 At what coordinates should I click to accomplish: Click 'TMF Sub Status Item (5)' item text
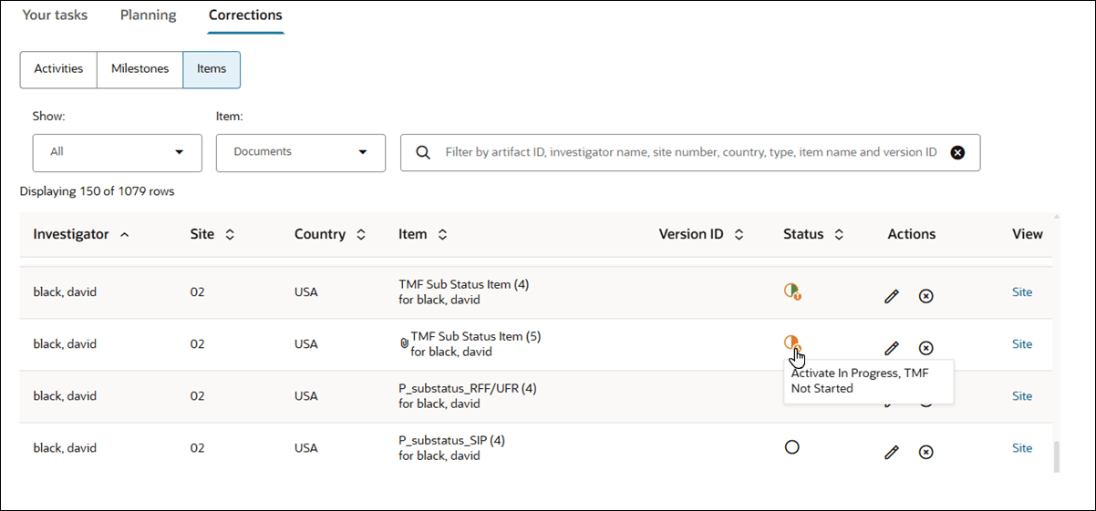click(x=476, y=336)
